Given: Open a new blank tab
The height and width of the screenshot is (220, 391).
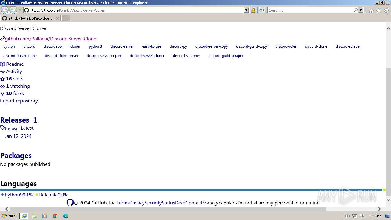Looking at the screenshot, I should pos(66,18).
